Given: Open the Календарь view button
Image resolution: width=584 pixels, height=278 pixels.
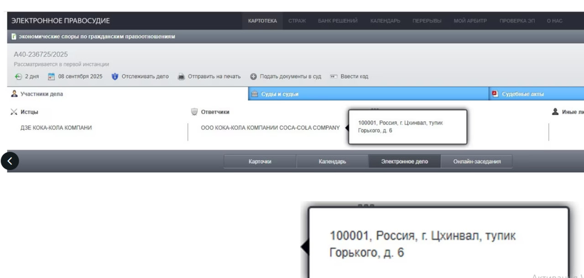Looking at the screenshot, I should pos(332,161).
